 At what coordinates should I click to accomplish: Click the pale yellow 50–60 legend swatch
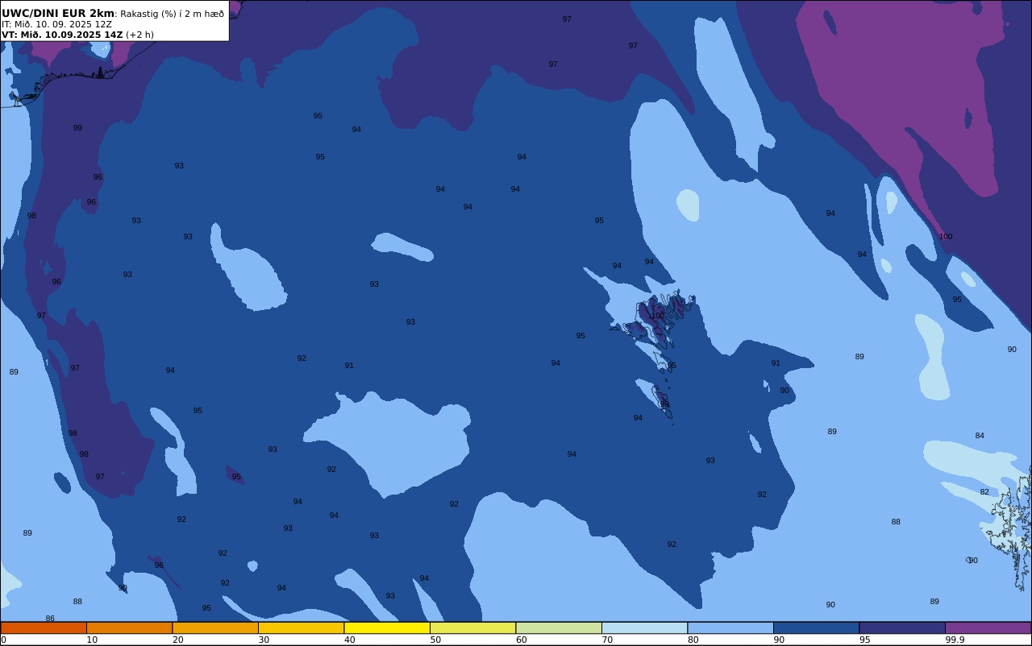pos(472,627)
